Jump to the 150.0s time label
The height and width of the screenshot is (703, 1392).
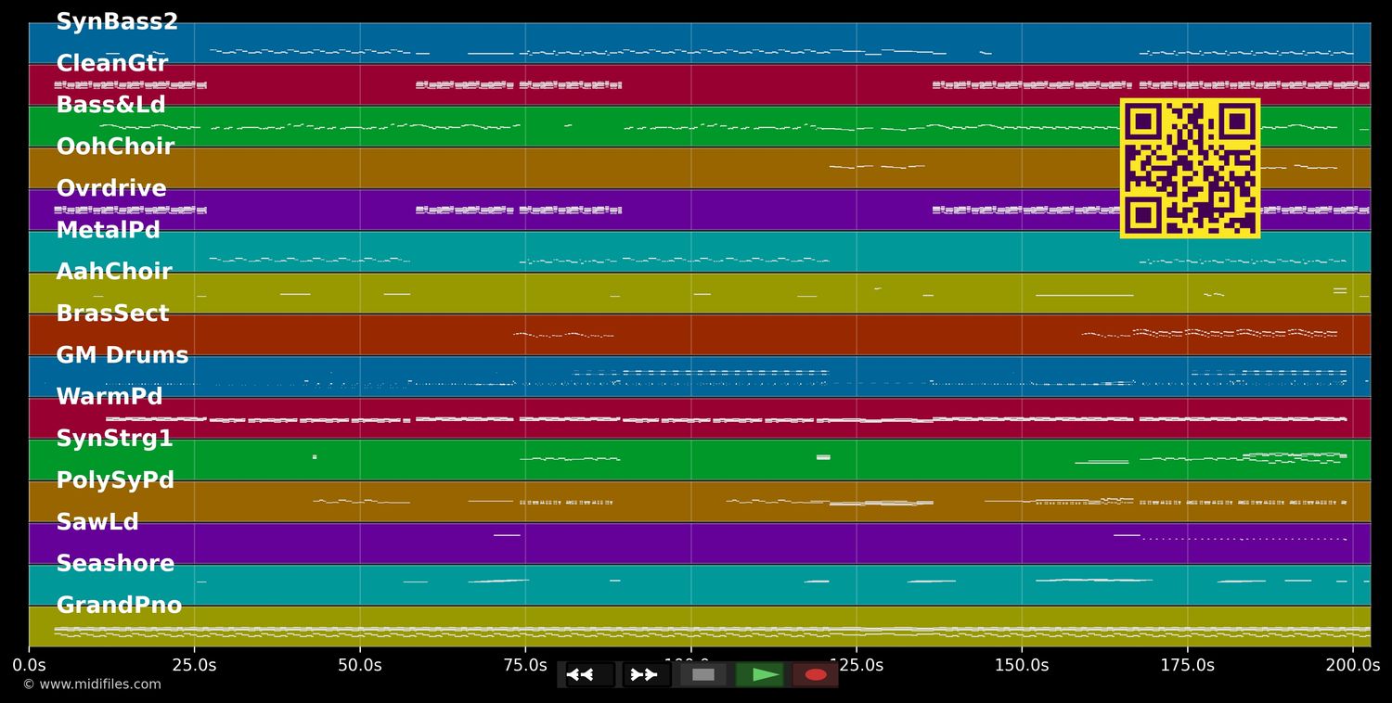(x=1022, y=665)
